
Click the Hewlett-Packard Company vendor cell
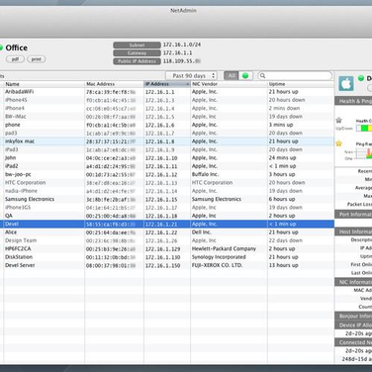(224, 248)
